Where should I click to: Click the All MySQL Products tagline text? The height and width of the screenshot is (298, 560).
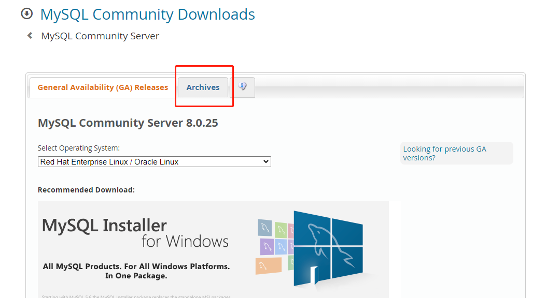pyautogui.click(x=136, y=271)
